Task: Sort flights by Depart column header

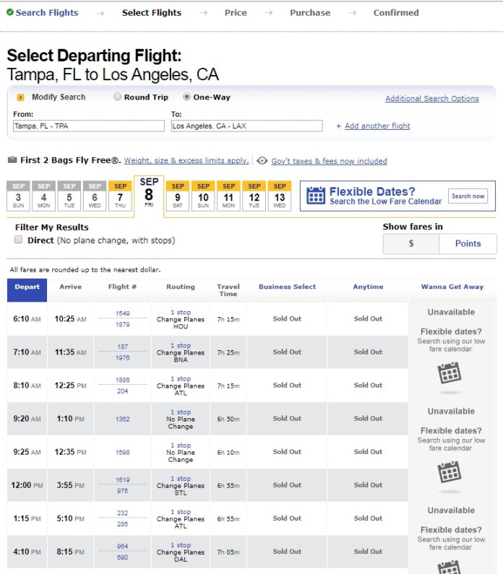Action: [x=27, y=287]
